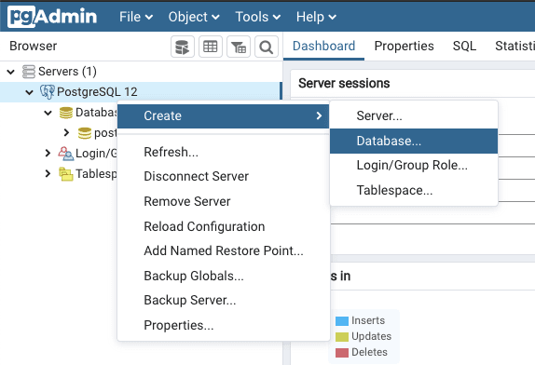Collapse the PostgreSQL 12 server node

(x=29, y=92)
